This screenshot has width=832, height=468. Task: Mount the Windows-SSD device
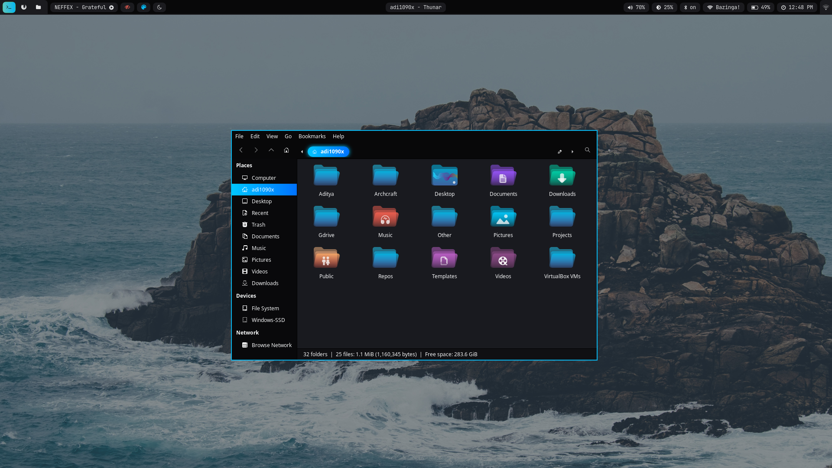click(x=264, y=320)
